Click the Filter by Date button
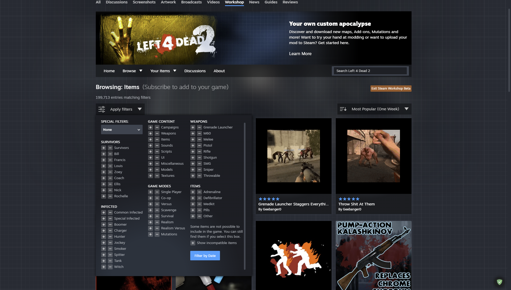Viewport: 511px width, 290px height. (205, 256)
